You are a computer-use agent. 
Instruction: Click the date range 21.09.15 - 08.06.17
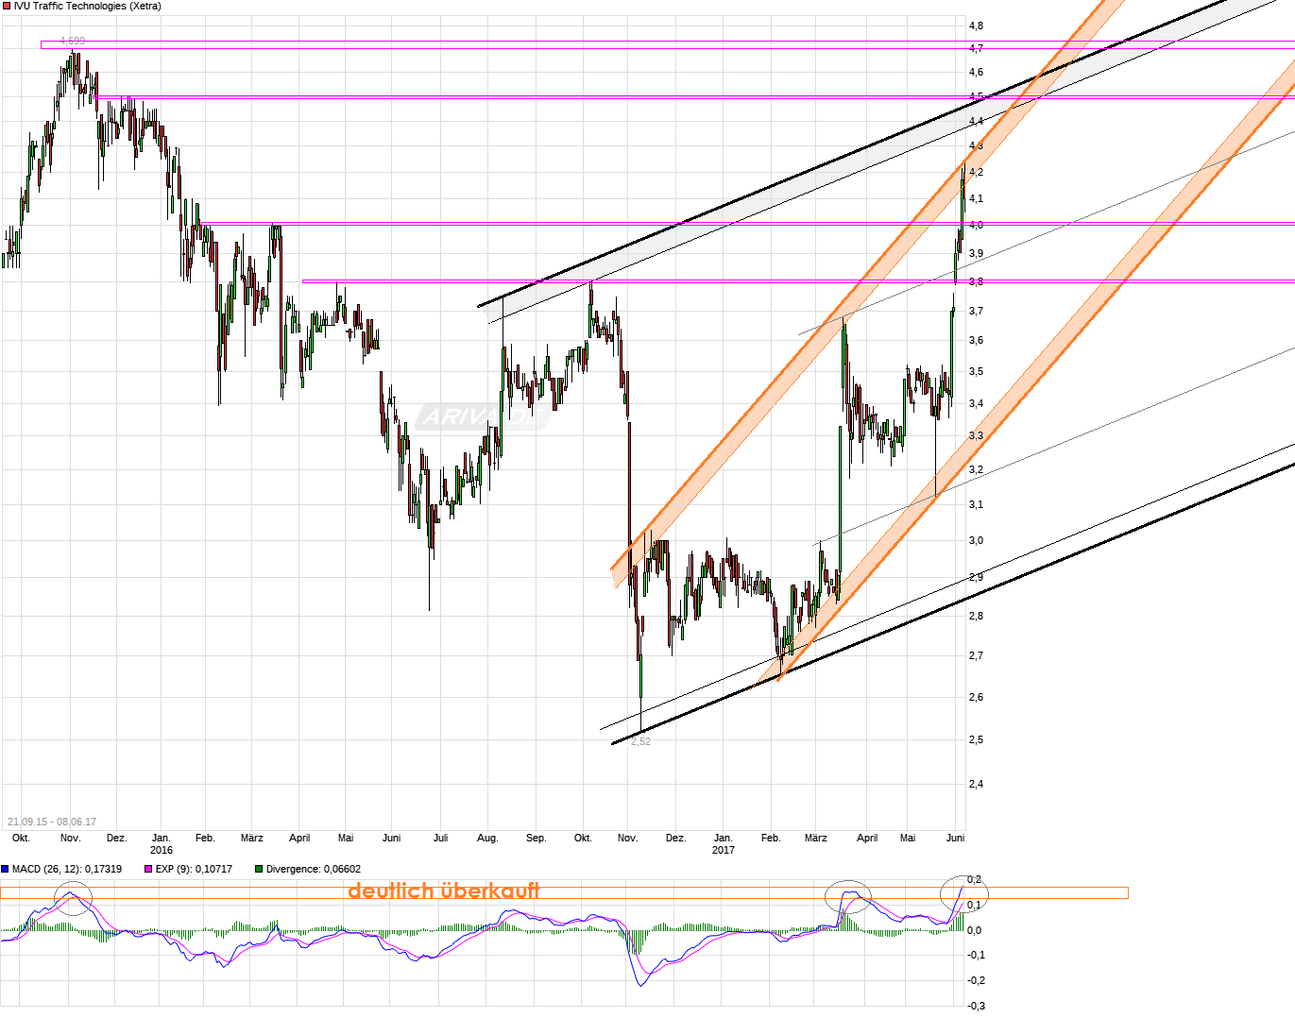[x=52, y=822]
